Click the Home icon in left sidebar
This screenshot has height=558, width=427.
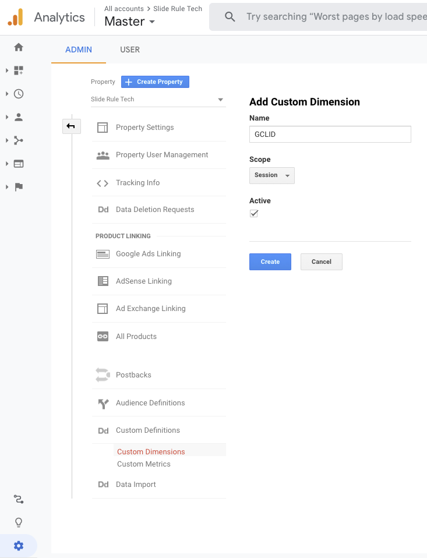pos(19,47)
